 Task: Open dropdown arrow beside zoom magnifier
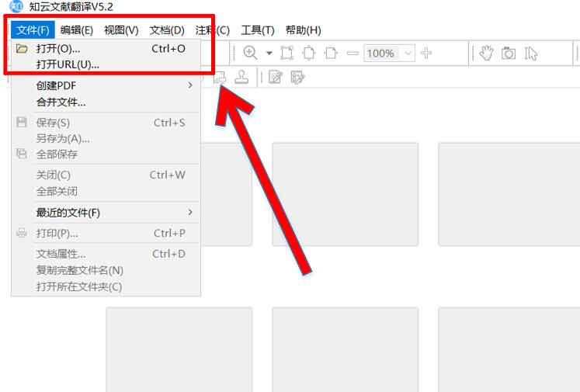pyautogui.click(x=269, y=53)
